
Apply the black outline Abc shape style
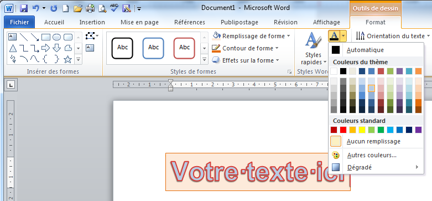(x=122, y=48)
